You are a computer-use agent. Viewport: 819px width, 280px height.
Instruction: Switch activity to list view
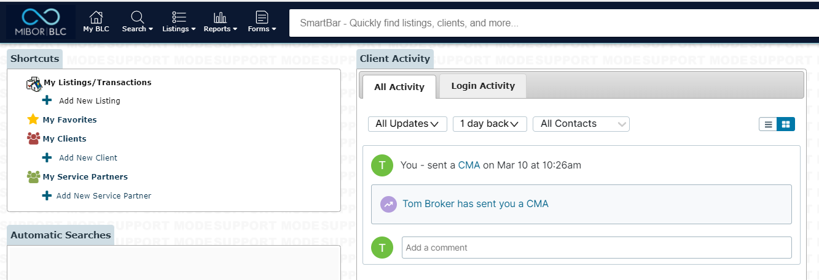768,124
